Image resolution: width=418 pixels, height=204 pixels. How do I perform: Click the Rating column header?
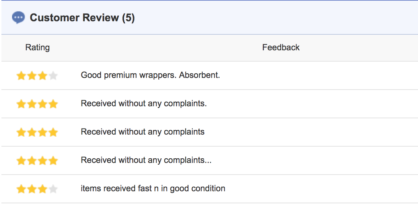[38, 47]
